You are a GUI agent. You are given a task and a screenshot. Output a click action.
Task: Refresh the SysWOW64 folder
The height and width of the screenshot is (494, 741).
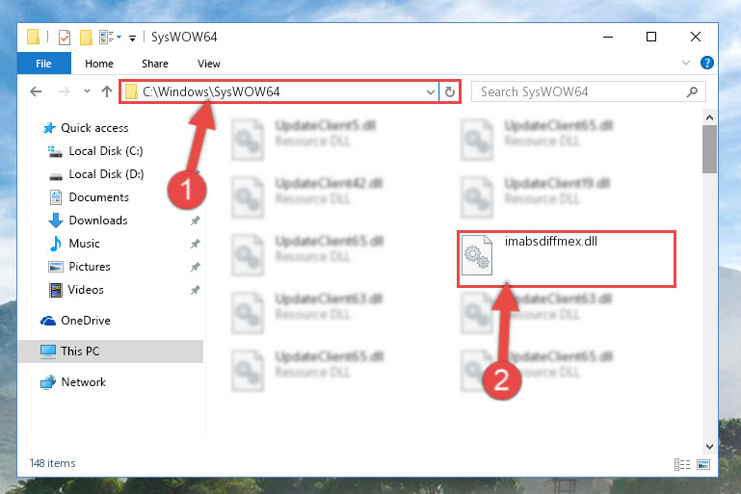coord(450,92)
